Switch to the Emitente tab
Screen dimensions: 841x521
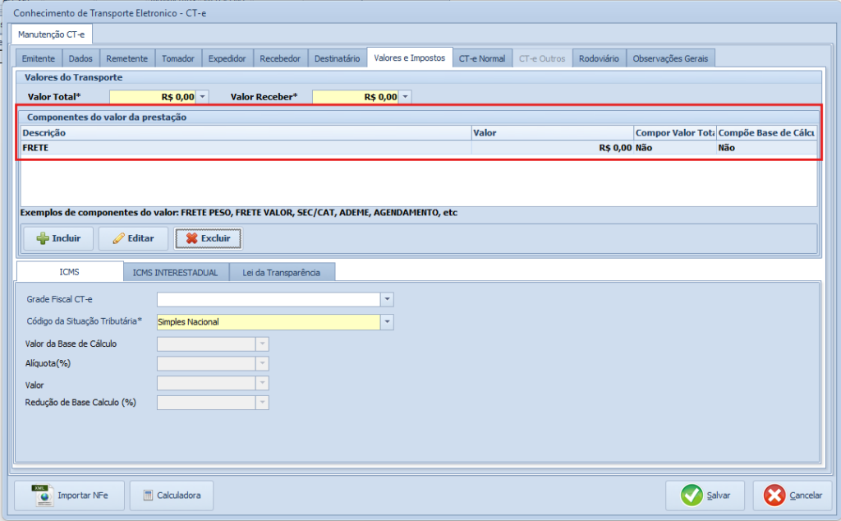(x=39, y=58)
